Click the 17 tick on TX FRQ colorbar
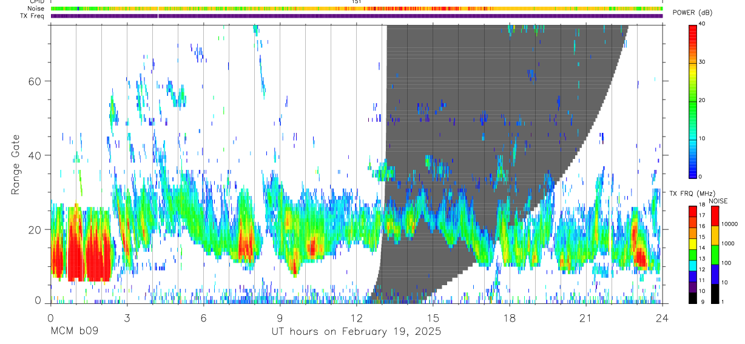The width and height of the screenshot is (745, 344). click(x=701, y=215)
